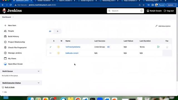Open the balikuda-zone4 job

click(x=72, y=53)
